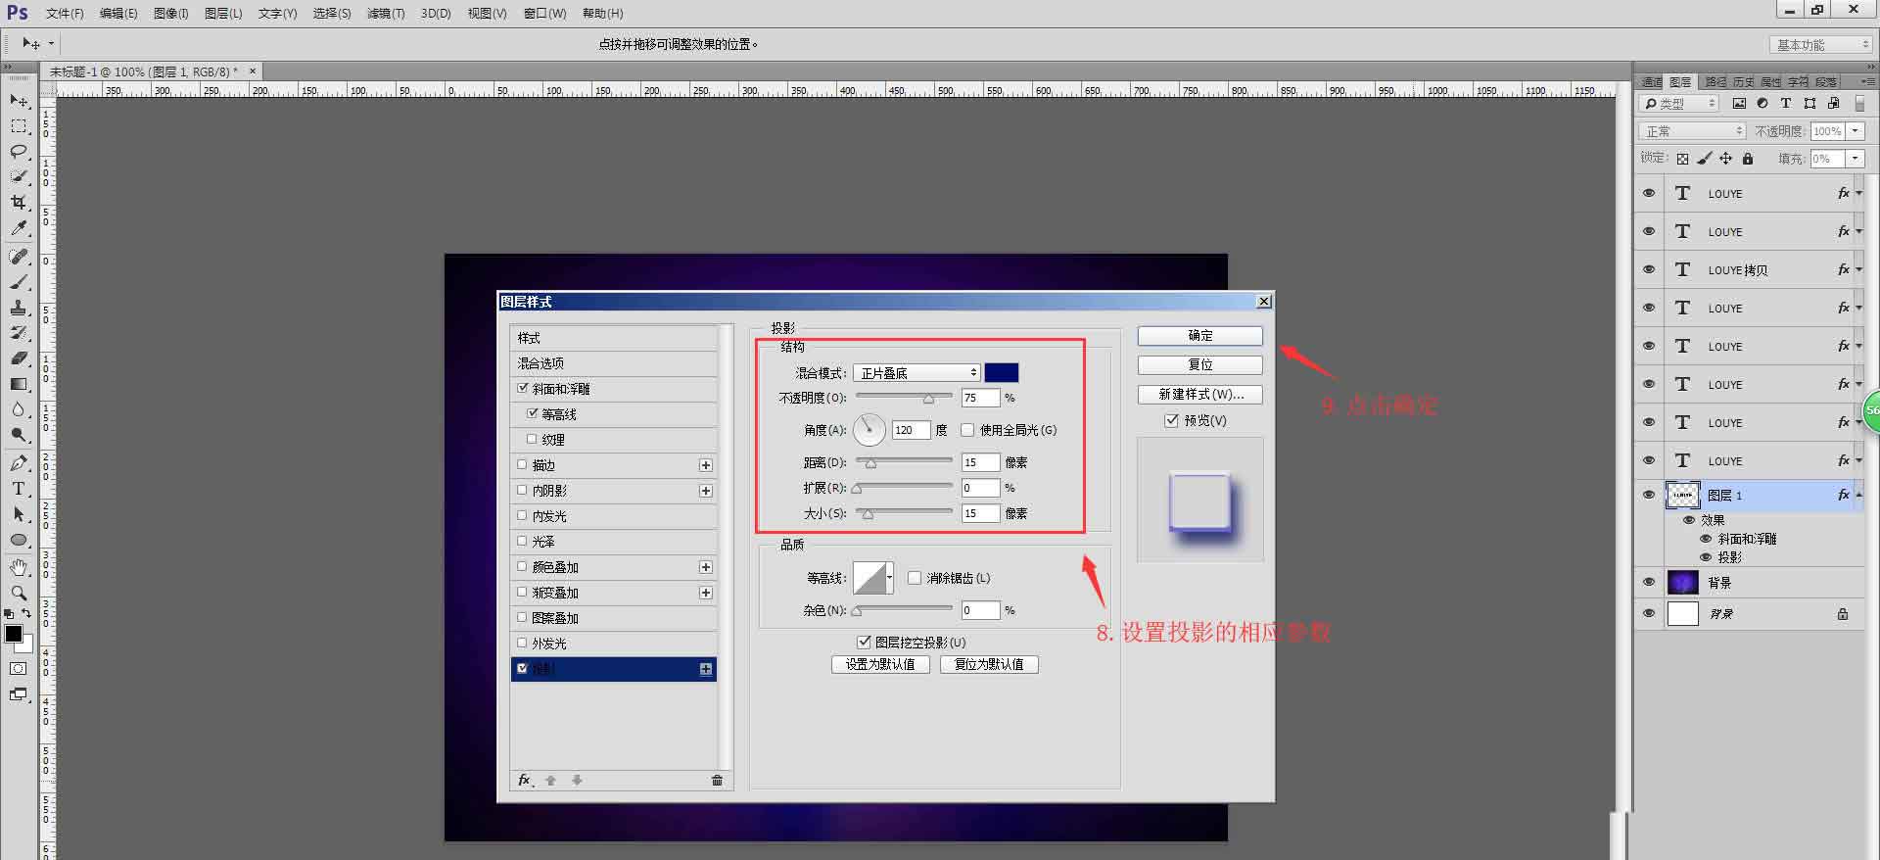Select the Gradient tool
This screenshot has width=1880, height=860.
[x=19, y=384]
